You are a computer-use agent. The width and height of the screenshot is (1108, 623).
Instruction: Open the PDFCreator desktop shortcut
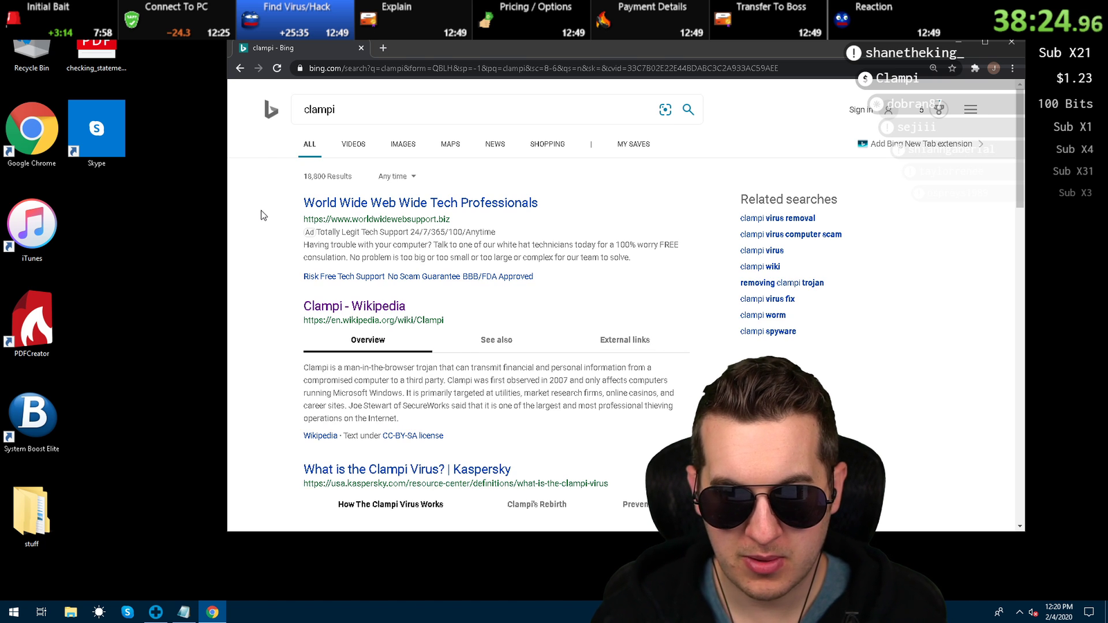(x=32, y=324)
